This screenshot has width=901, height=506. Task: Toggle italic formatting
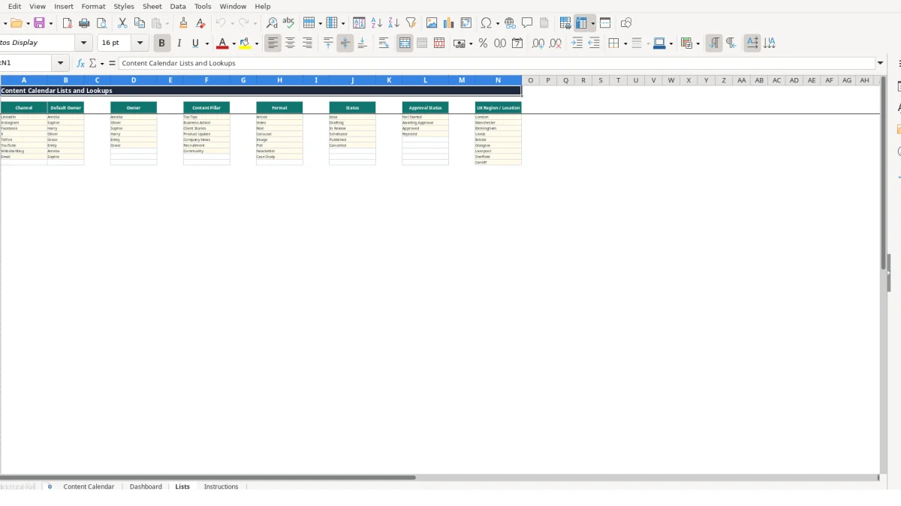point(179,43)
